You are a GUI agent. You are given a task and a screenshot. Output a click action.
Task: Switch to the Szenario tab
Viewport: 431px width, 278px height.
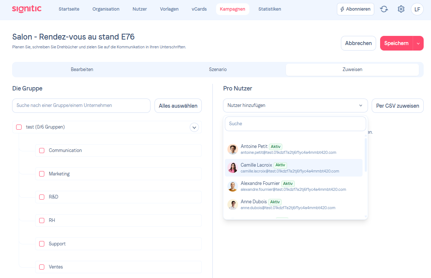pos(218,70)
